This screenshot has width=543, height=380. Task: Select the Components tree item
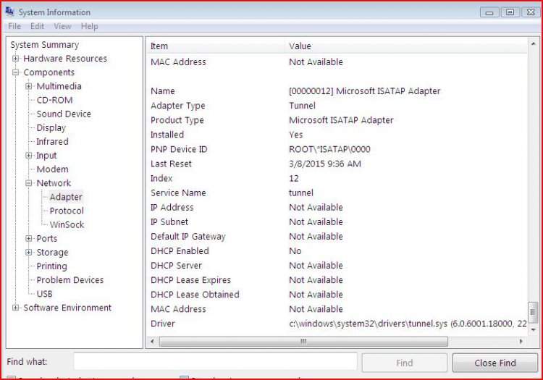(x=49, y=72)
